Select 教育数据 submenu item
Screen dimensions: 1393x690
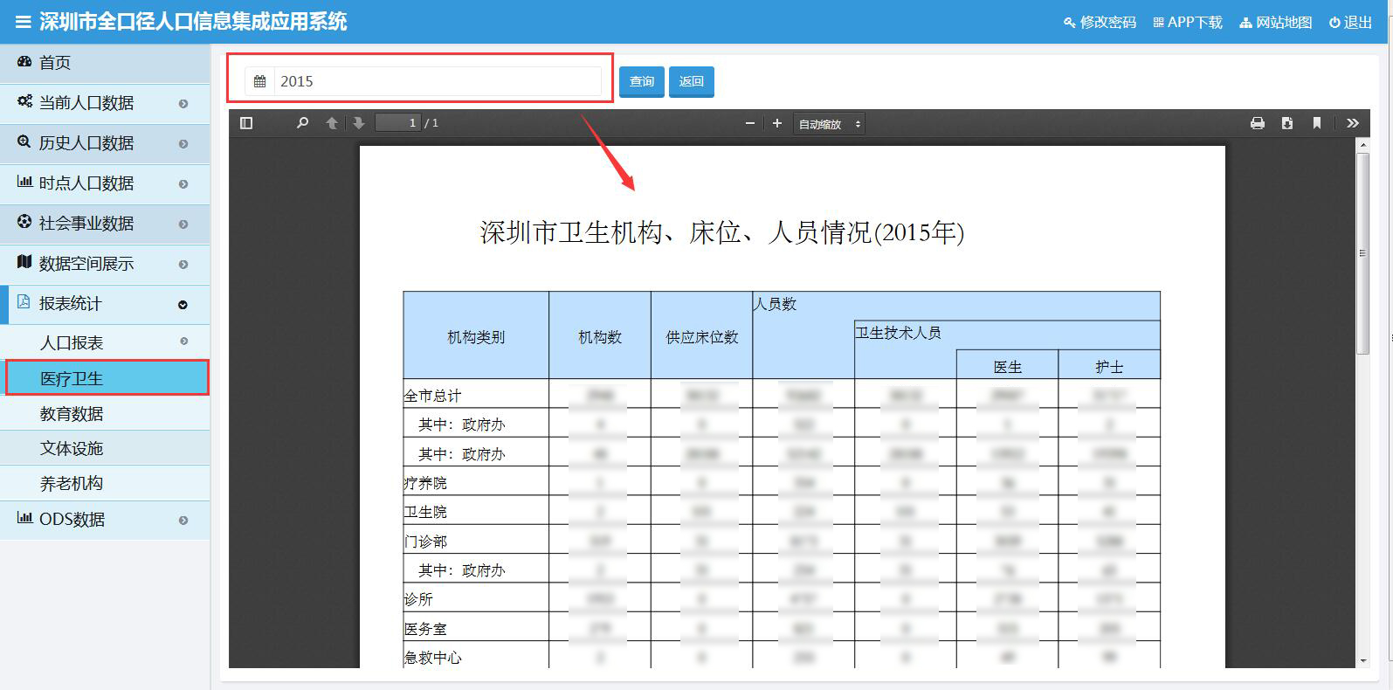coord(105,413)
